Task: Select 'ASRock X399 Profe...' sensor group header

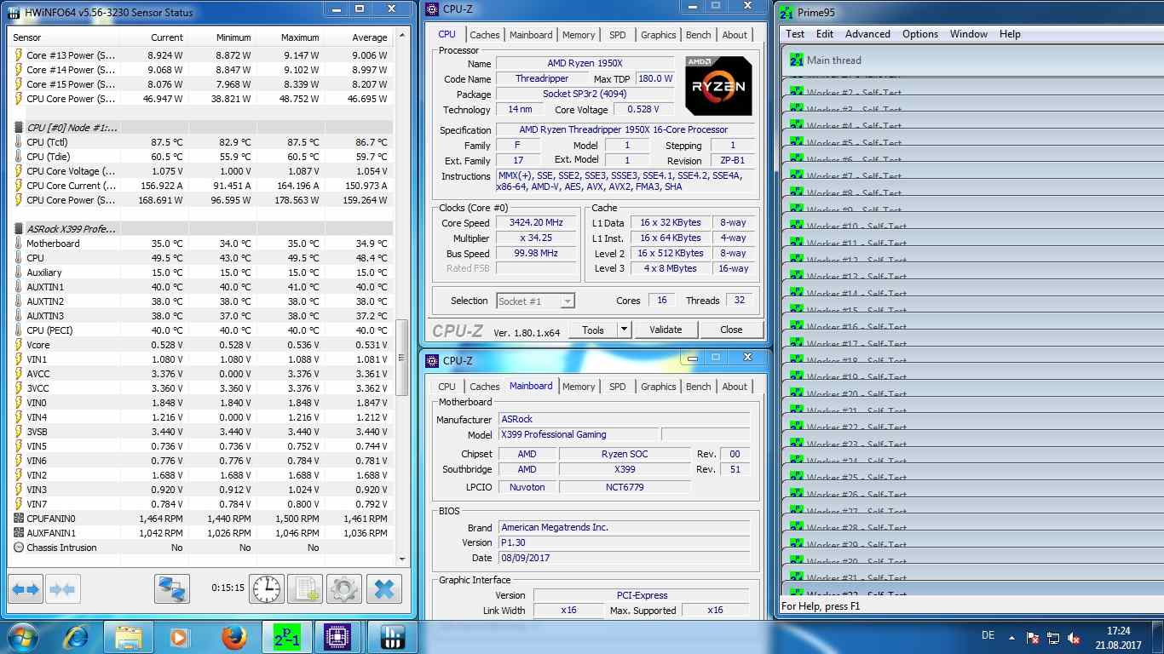Action: (x=201, y=229)
